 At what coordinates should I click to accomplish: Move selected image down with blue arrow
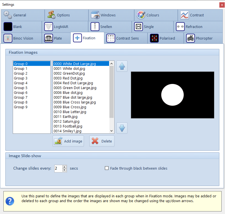click(122, 128)
